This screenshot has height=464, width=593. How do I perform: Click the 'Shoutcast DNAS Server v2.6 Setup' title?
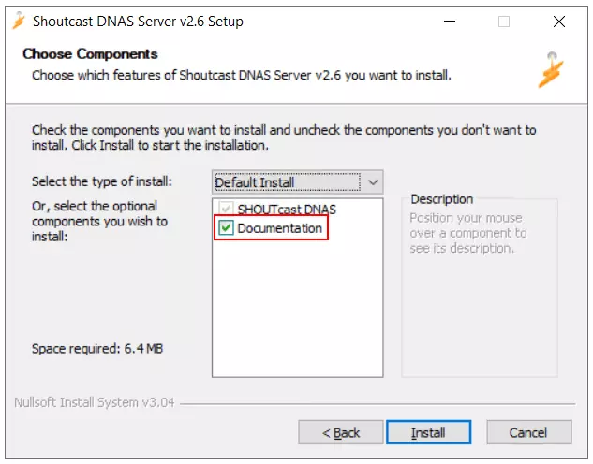click(138, 22)
